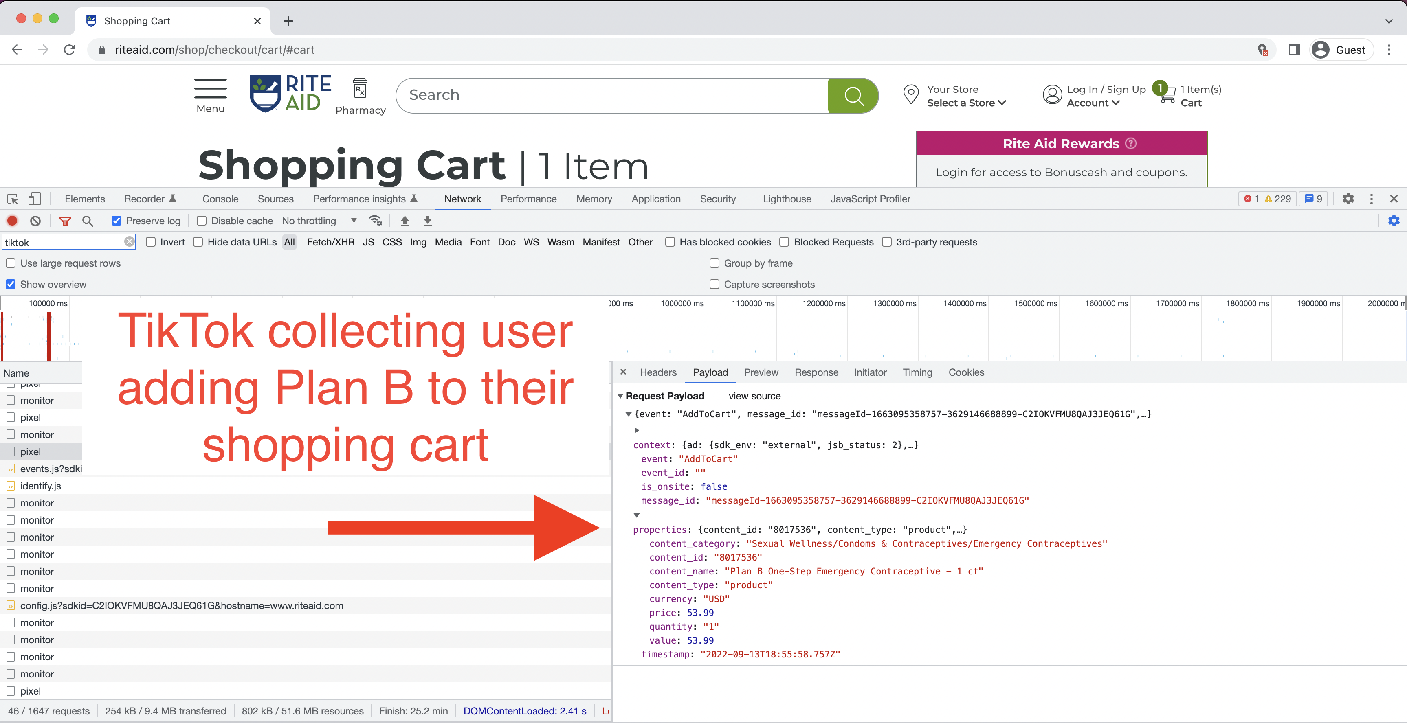Viewport: 1407px width, 723px height.
Task: Activate the inspect element picker tool
Action: pos(13,199)
